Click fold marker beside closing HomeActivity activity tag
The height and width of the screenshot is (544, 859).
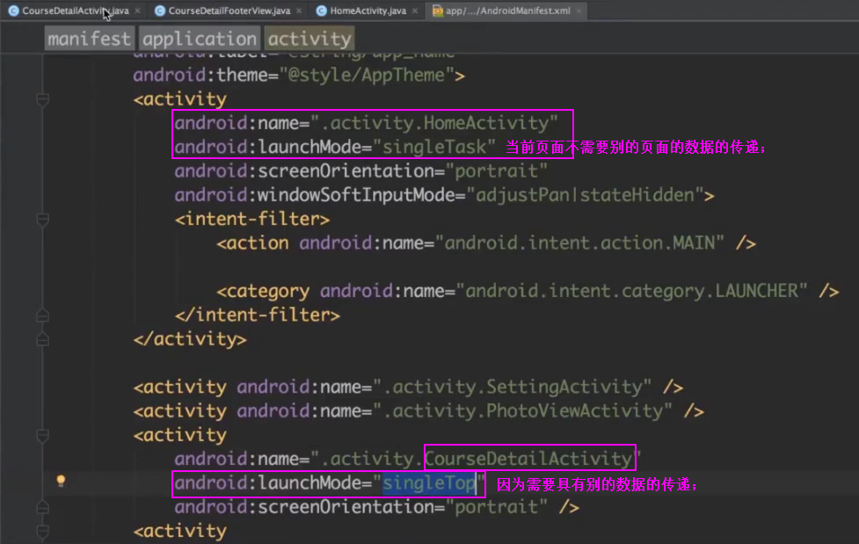coord(41,338)
